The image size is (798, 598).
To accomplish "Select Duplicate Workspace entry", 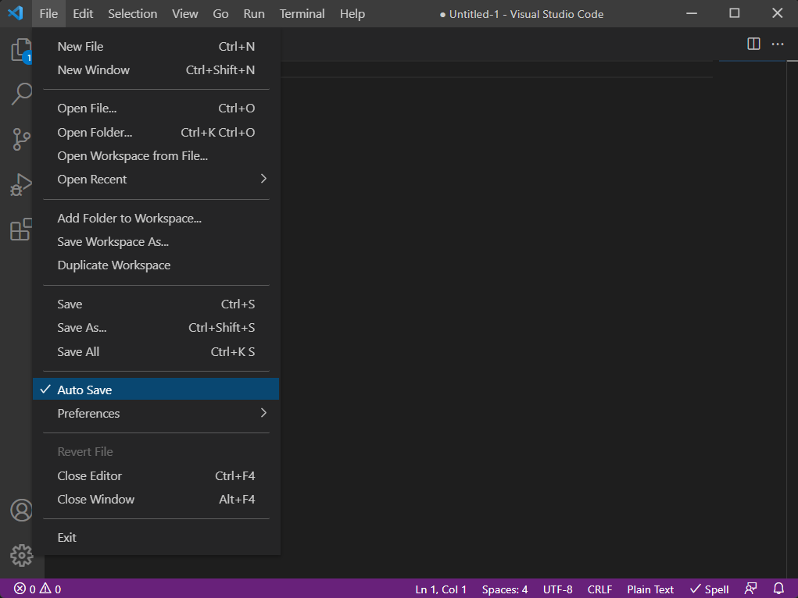I will tap(156, 265).
